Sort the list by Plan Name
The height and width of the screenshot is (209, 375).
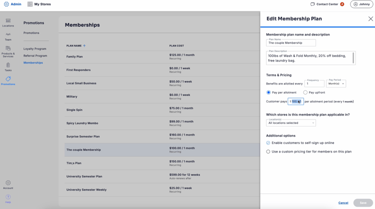pyautogui.click(x=74, y=46)
